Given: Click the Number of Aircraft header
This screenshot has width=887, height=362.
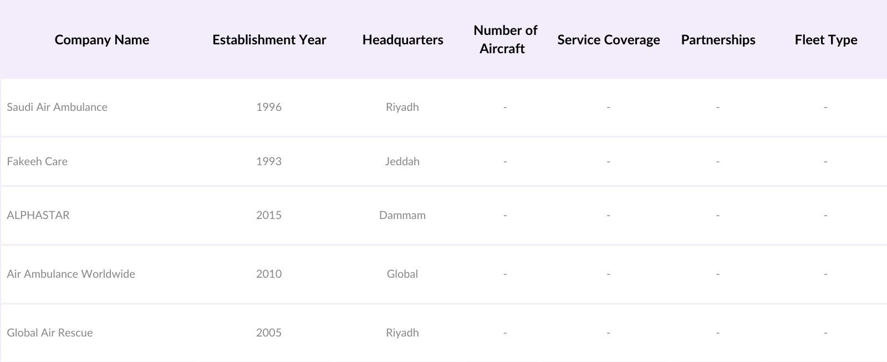Looking at the screenshot, I should click(504, 39).
